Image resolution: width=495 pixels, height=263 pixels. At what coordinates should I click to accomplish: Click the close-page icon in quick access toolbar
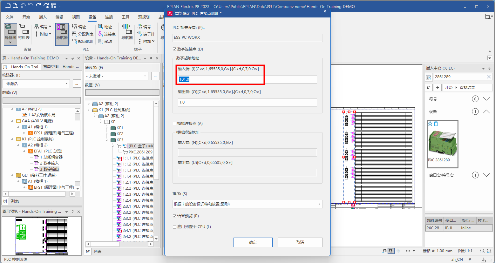tap(54, 5)
